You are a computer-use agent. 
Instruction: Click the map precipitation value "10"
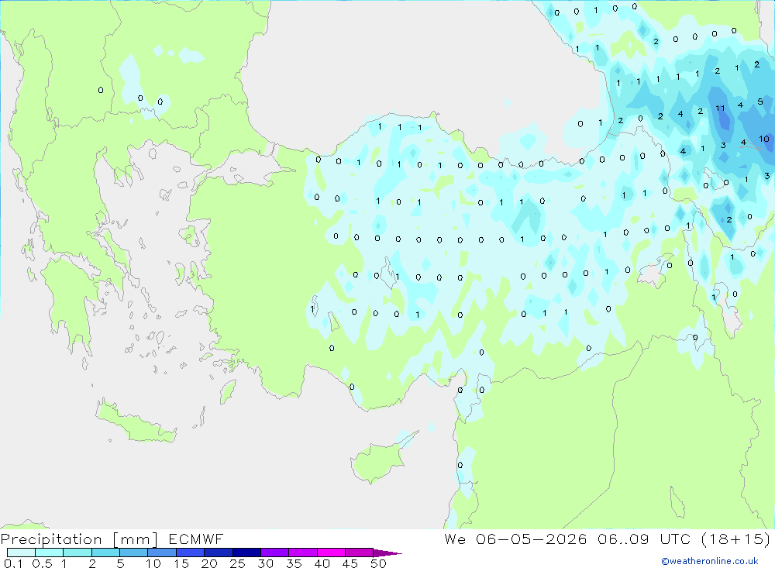(x=764, y=139)
